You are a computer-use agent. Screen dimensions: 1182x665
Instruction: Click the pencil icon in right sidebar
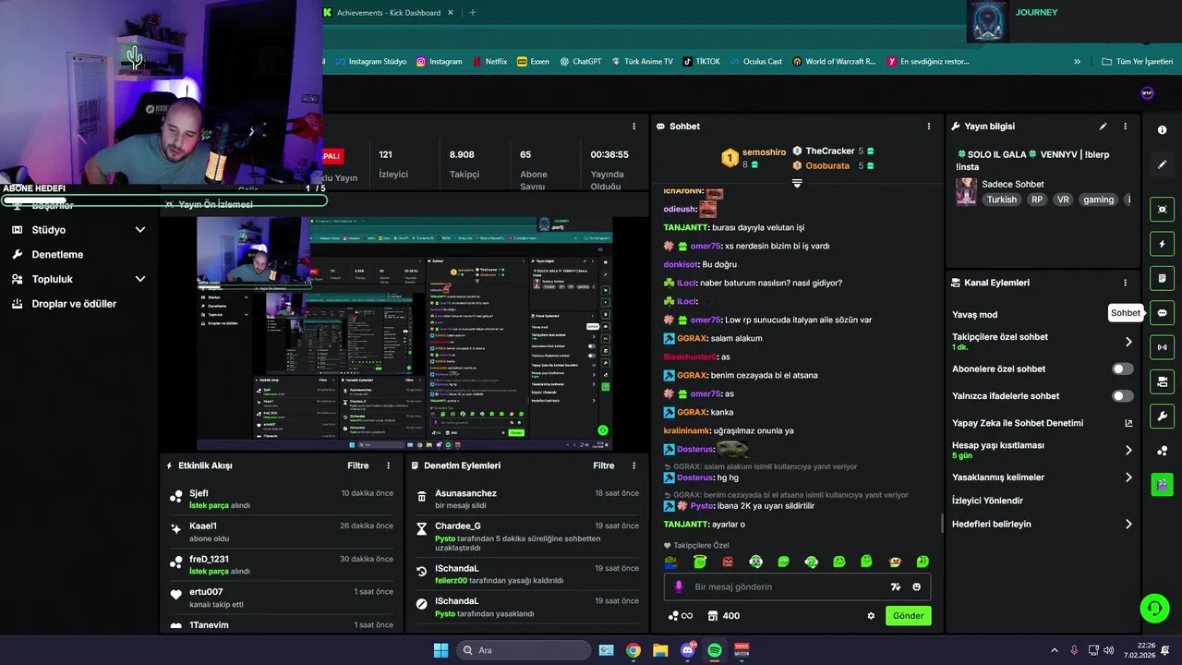click(1162, 164)
